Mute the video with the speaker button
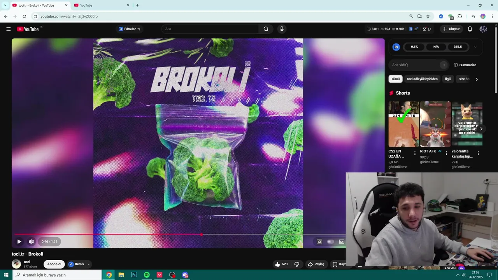 coord(32,241)
